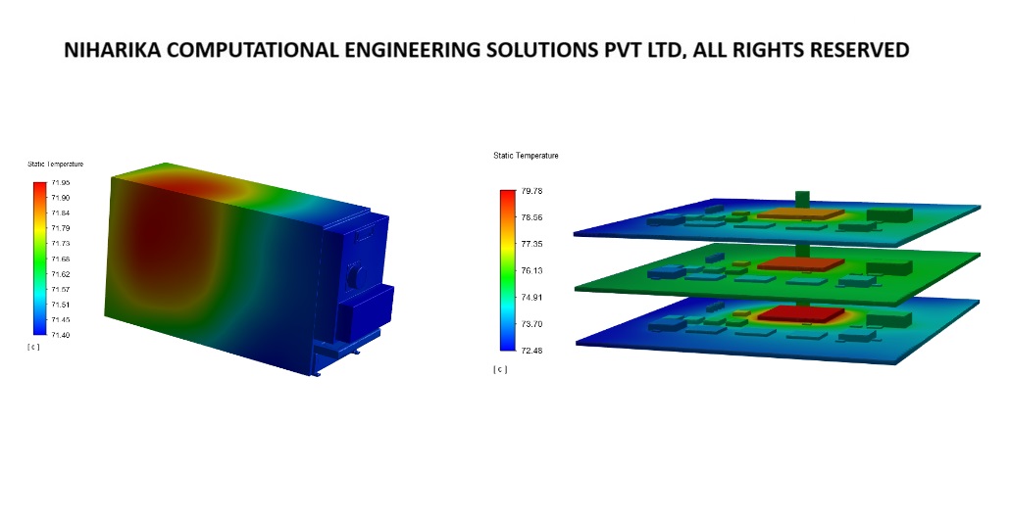
Task: Click the [c] unit label under left legend
Action: pos(33,347)
